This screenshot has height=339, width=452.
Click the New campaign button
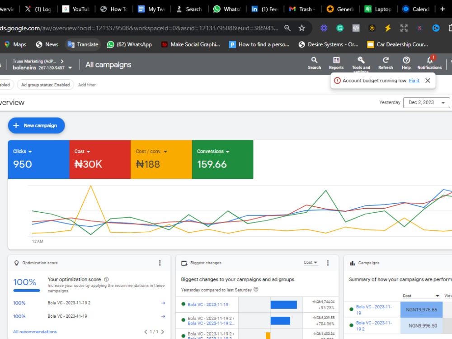coord(36,126)
